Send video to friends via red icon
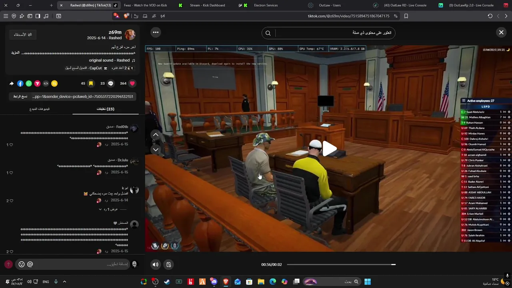 tap(37, 84)
